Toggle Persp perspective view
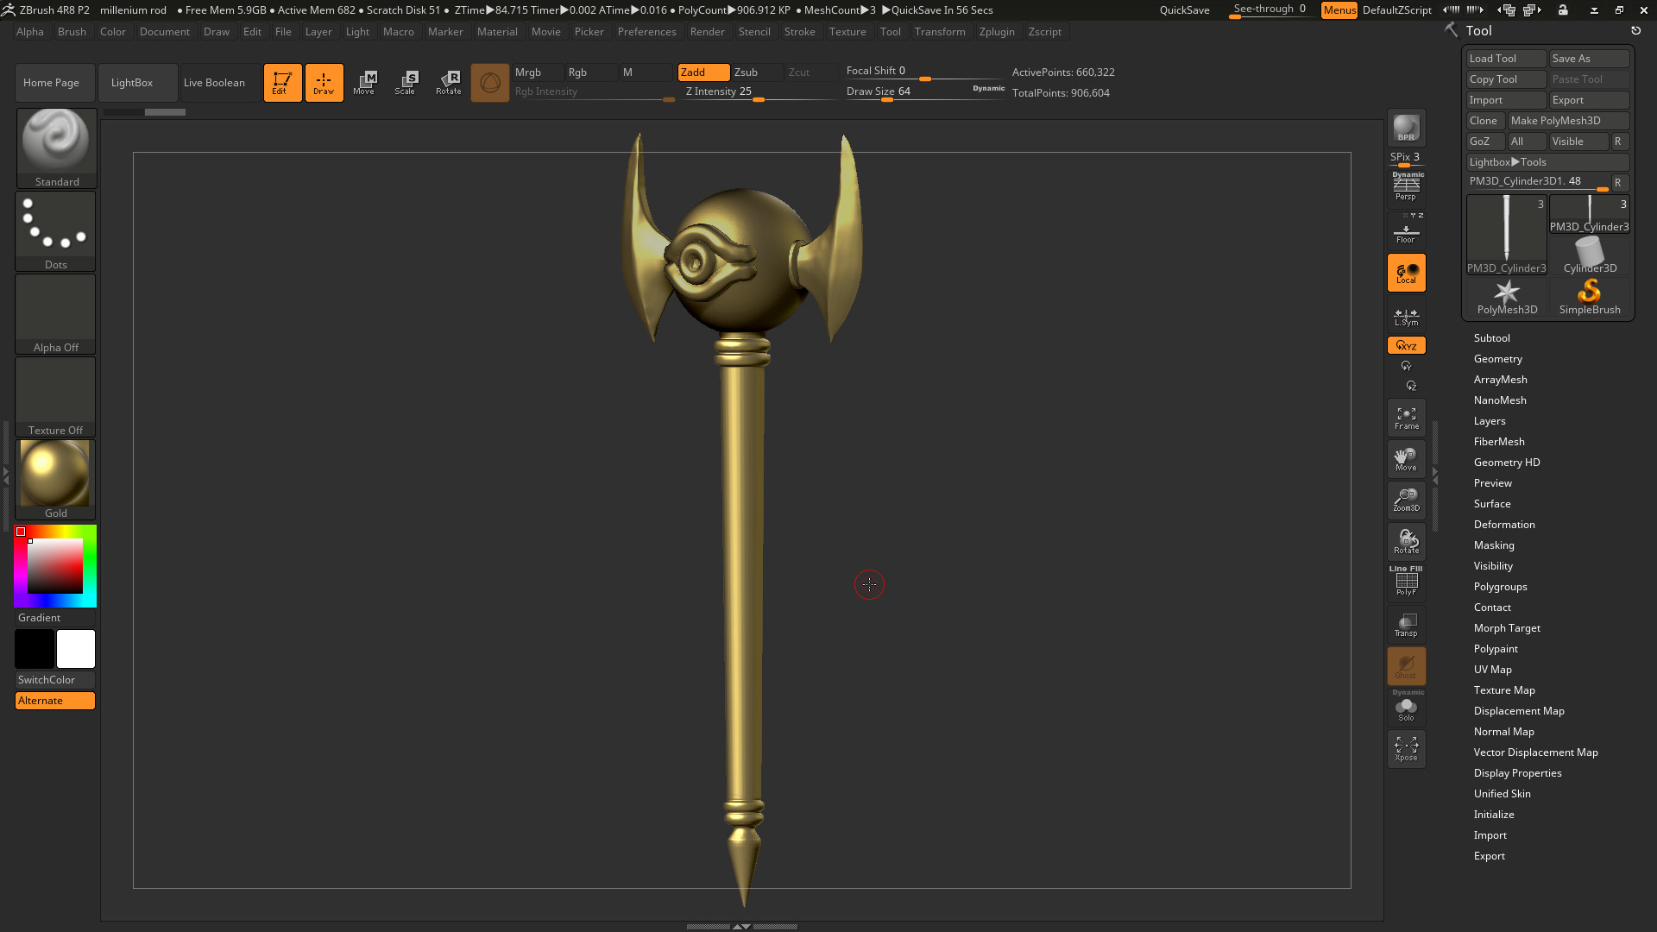Image resolution: width=1657 pixels, height=932 pixels. tap(1406, 187)
